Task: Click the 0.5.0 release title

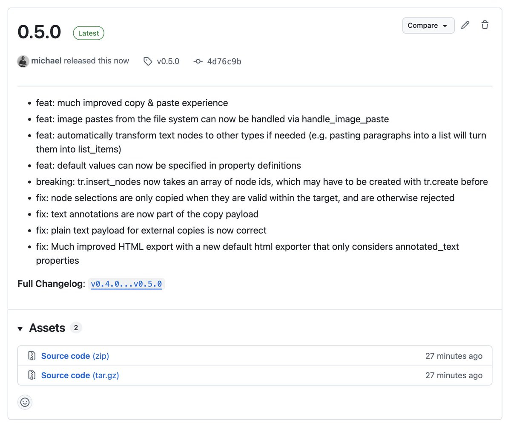Action: click(39, 33)
